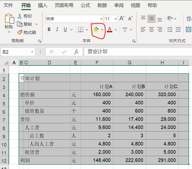Switch to the 审阅 Review tab

[x=119, y=5]
